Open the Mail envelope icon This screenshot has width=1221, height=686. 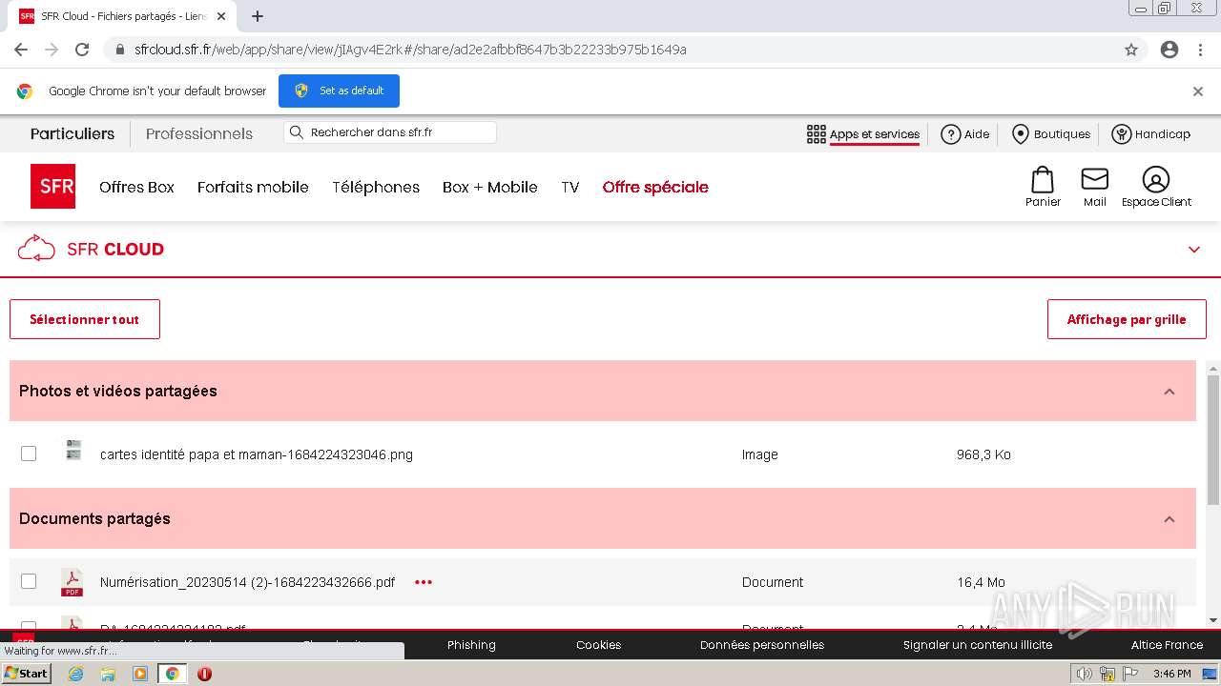1094,179
